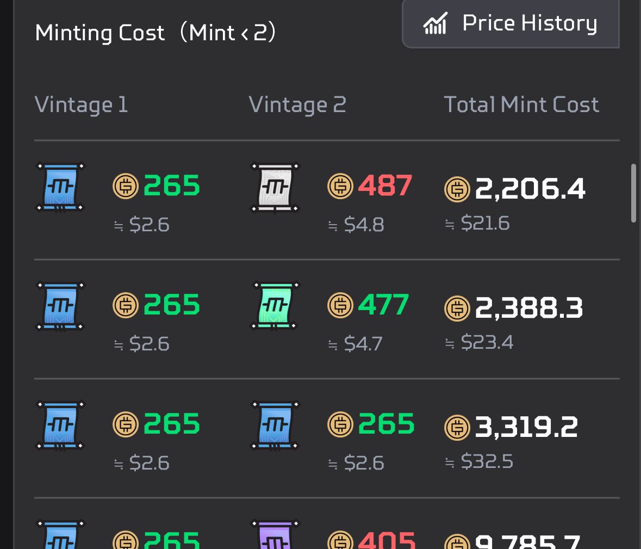Click the blue scroll in the 2,388.3 row
The image size is (641, 549).
coord(60,306)
